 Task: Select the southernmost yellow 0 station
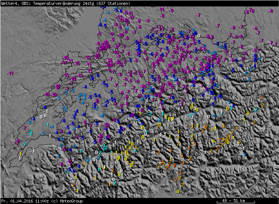pos(178,192)
